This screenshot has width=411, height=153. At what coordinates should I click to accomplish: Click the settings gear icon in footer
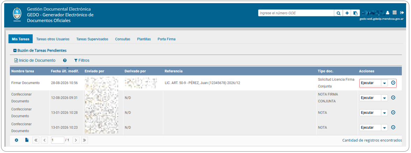pos(16,140)
